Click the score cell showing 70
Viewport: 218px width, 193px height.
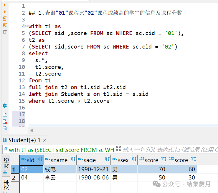click(x=152, y=169)
